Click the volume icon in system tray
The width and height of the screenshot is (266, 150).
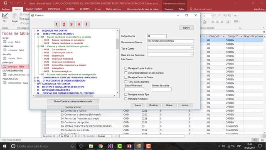coord(224,146)
